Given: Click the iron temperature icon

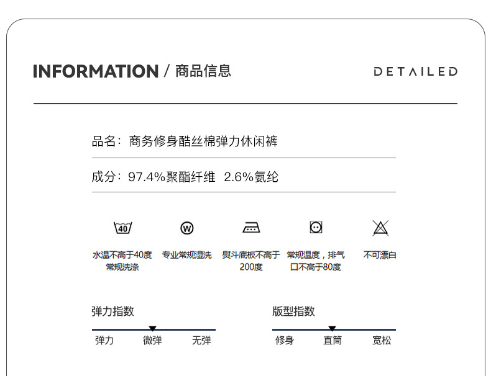Looking at the screenshot, I should [251, 227].
